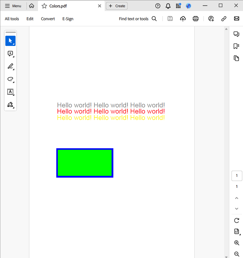Open the Add Comment tool
The width and height of the screenshot is (243, 258).
10,54
